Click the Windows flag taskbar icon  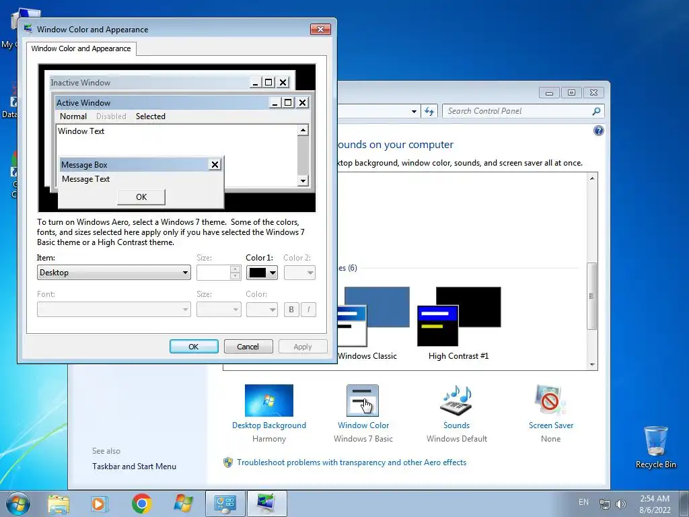tap(183, 504)
